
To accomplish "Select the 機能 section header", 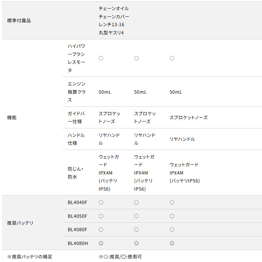I will (12, 118).
